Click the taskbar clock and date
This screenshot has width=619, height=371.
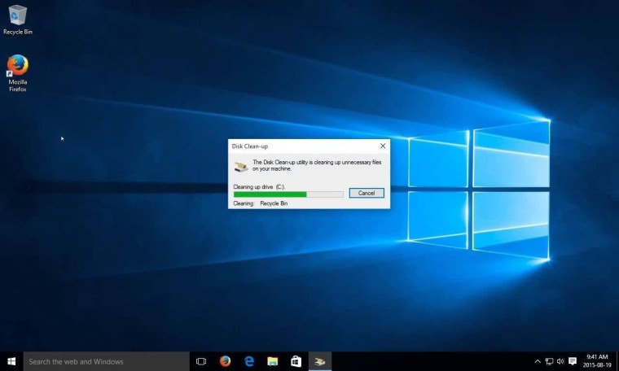click(597, 361)
